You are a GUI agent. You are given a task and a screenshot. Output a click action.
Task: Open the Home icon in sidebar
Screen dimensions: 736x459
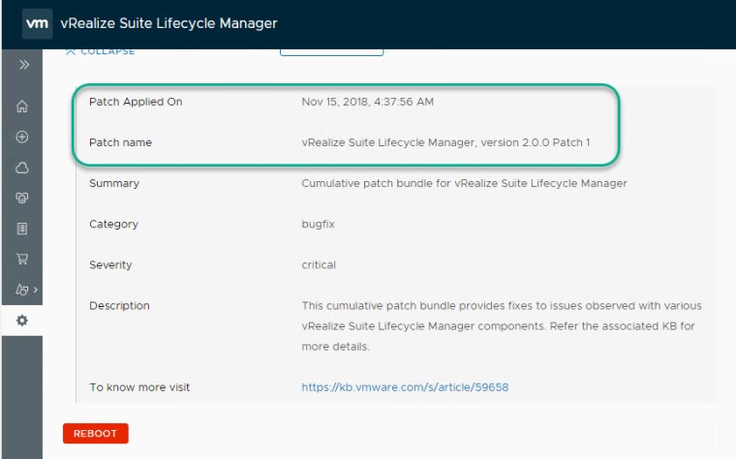(x=22, y=107)
